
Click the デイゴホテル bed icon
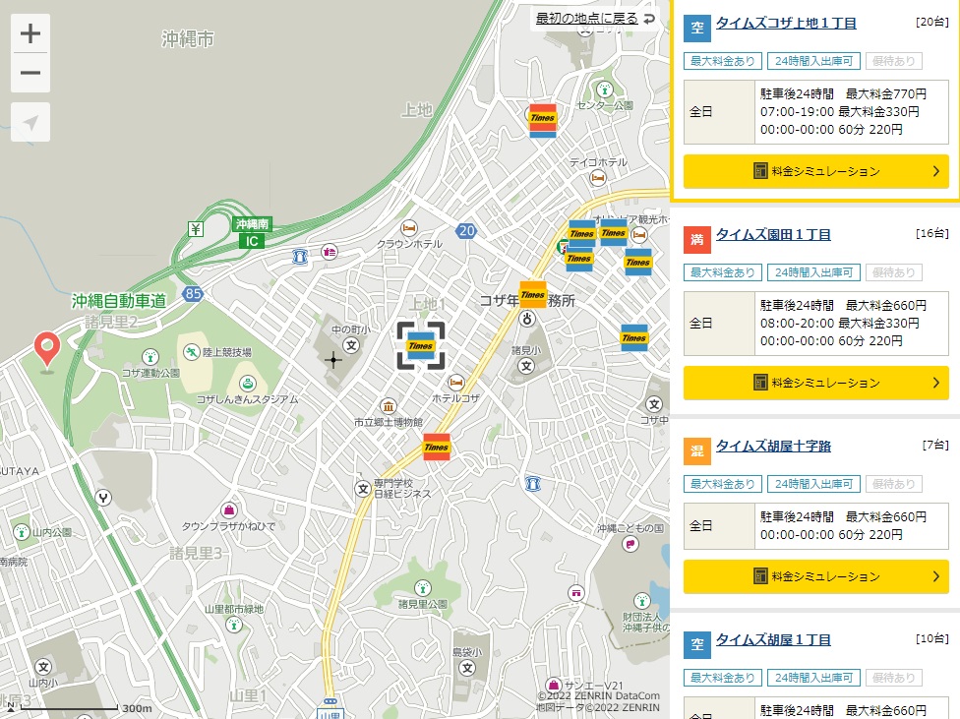(598, 178)
